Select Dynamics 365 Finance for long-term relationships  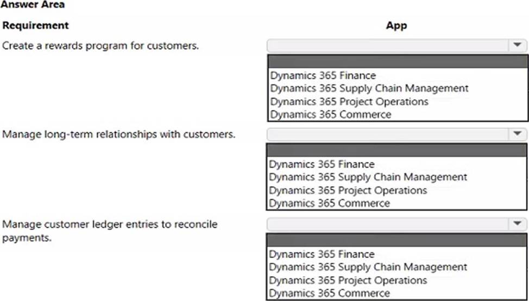[322, 164]
